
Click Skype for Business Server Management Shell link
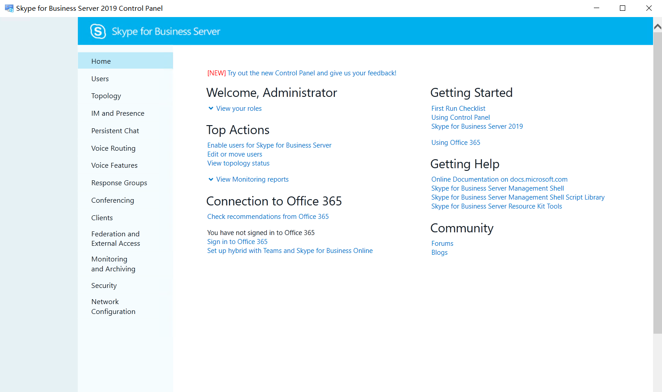point(498,188)
